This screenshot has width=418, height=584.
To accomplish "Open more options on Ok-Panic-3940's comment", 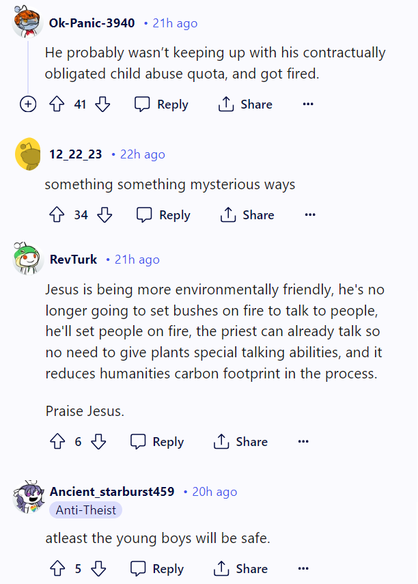I will pos(308,105).
